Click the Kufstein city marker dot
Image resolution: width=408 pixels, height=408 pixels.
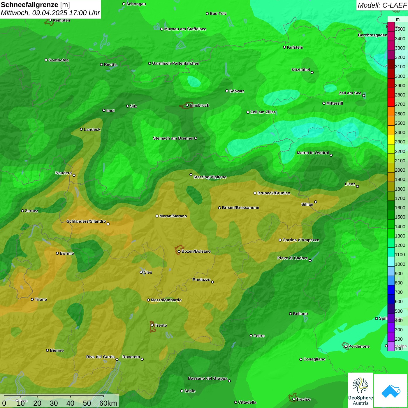click(x=284, y=47)
